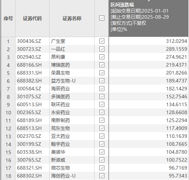Image resolution: width=189 pixels, height=180 pixels.
Task: Select the 688382.SH code cell
Action: tap(32, 81)
